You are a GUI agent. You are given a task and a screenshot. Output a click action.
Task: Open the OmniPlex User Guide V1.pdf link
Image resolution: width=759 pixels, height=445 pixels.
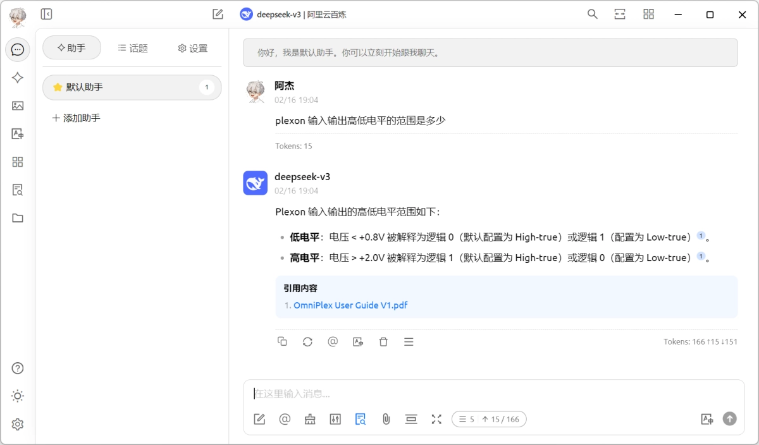click(350, 305)
